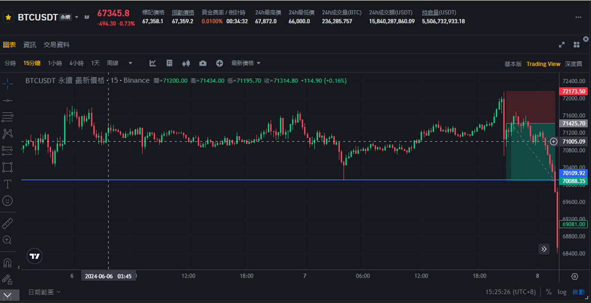Select the 4小時 timeframe

(76, 63)
